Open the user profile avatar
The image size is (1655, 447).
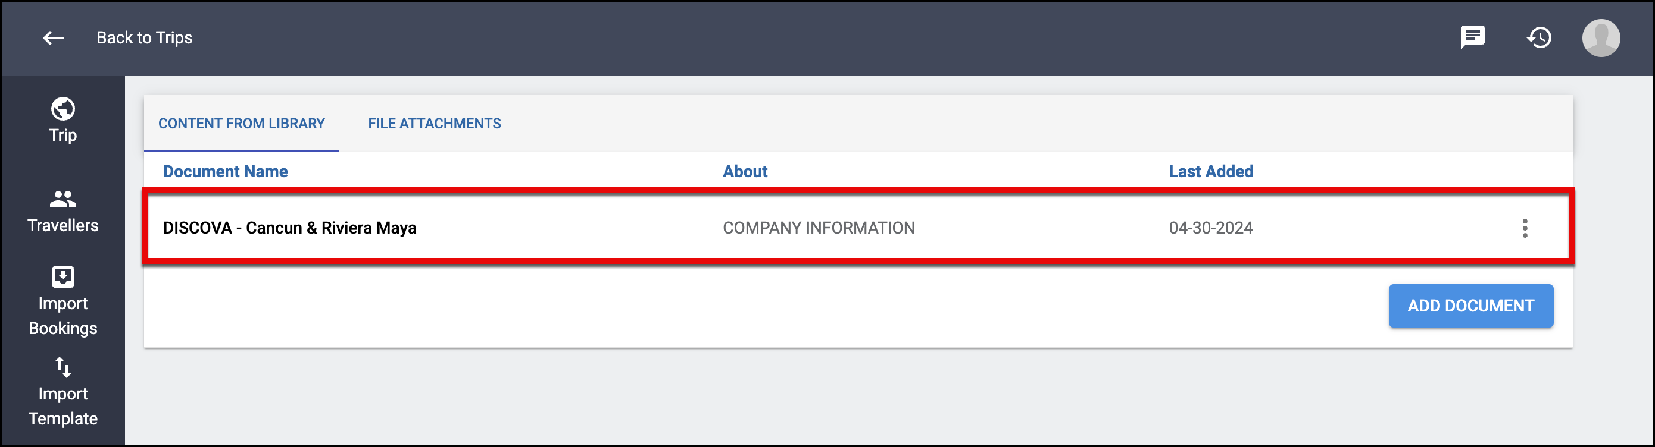point(1601,38)
